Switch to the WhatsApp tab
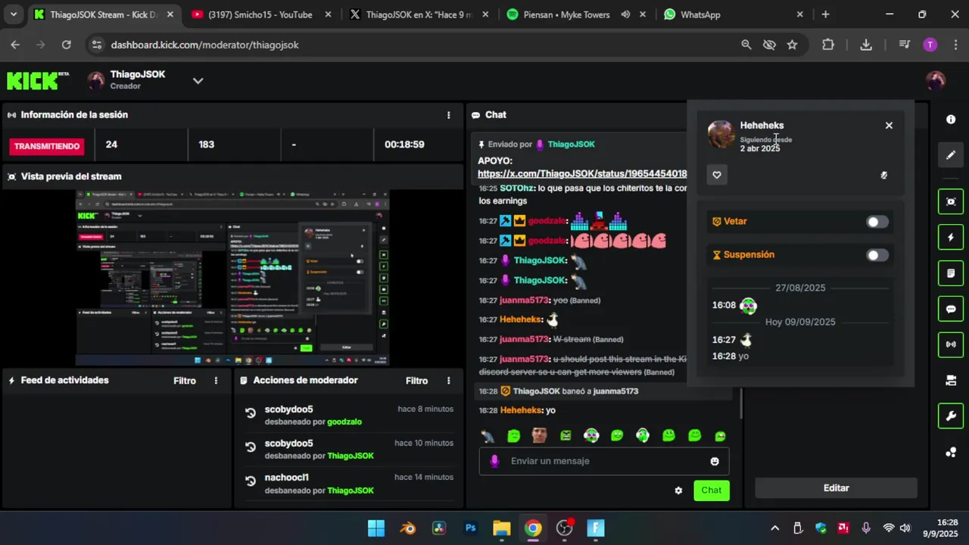969x545 pixels. (731, 14)
